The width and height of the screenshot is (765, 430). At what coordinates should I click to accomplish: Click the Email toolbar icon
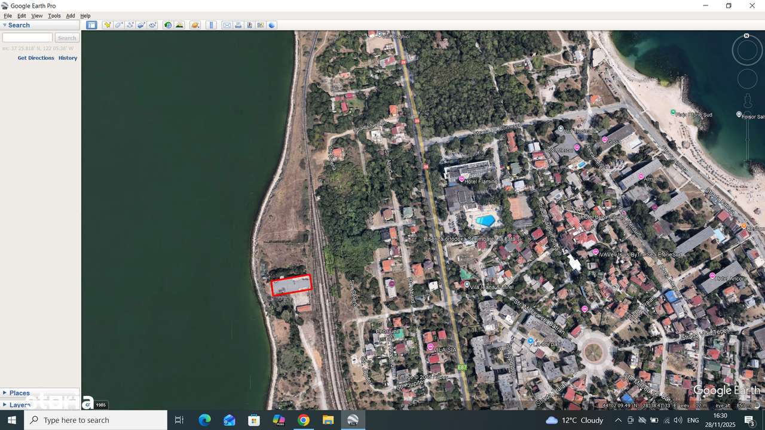pyautogui.click(x=227, y=25)
